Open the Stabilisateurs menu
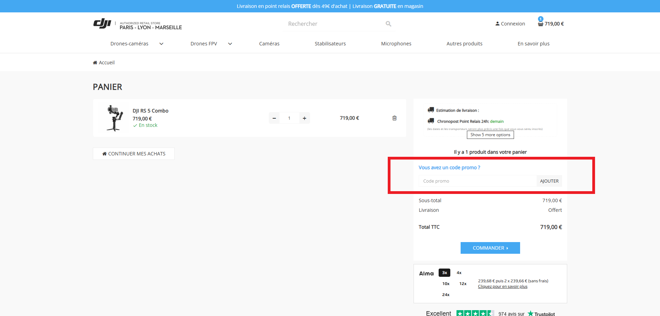 pyautogui.click(x=330, y=44)
